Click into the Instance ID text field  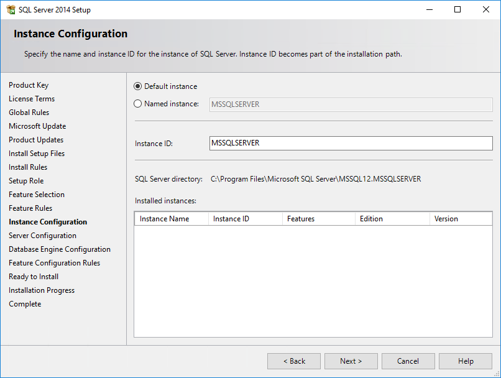pos(351,143)
